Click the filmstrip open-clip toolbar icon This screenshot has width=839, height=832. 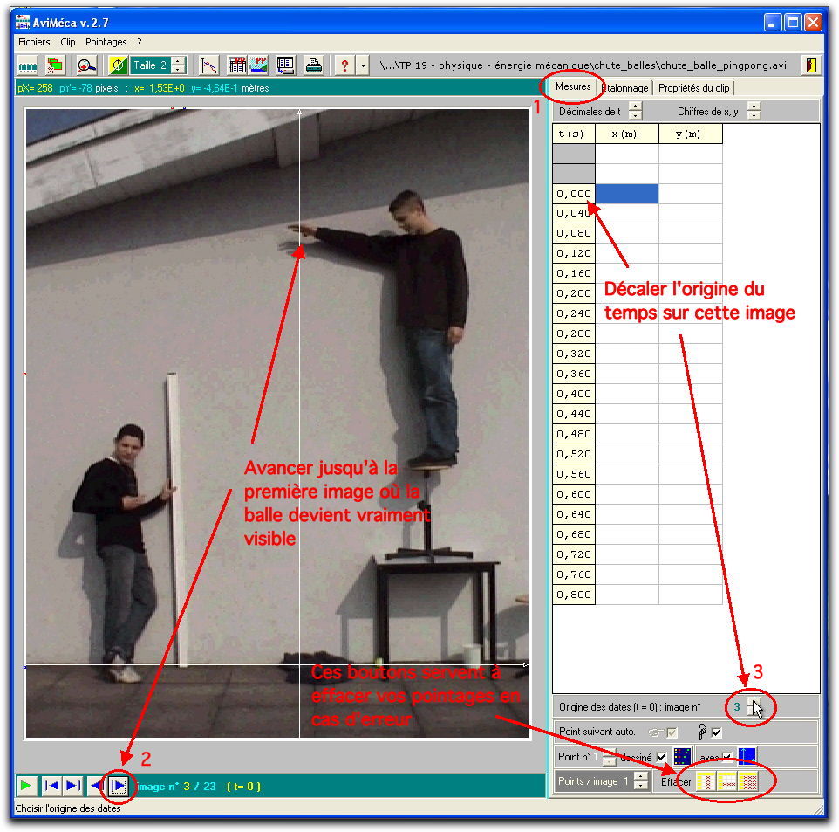(28, 65)
